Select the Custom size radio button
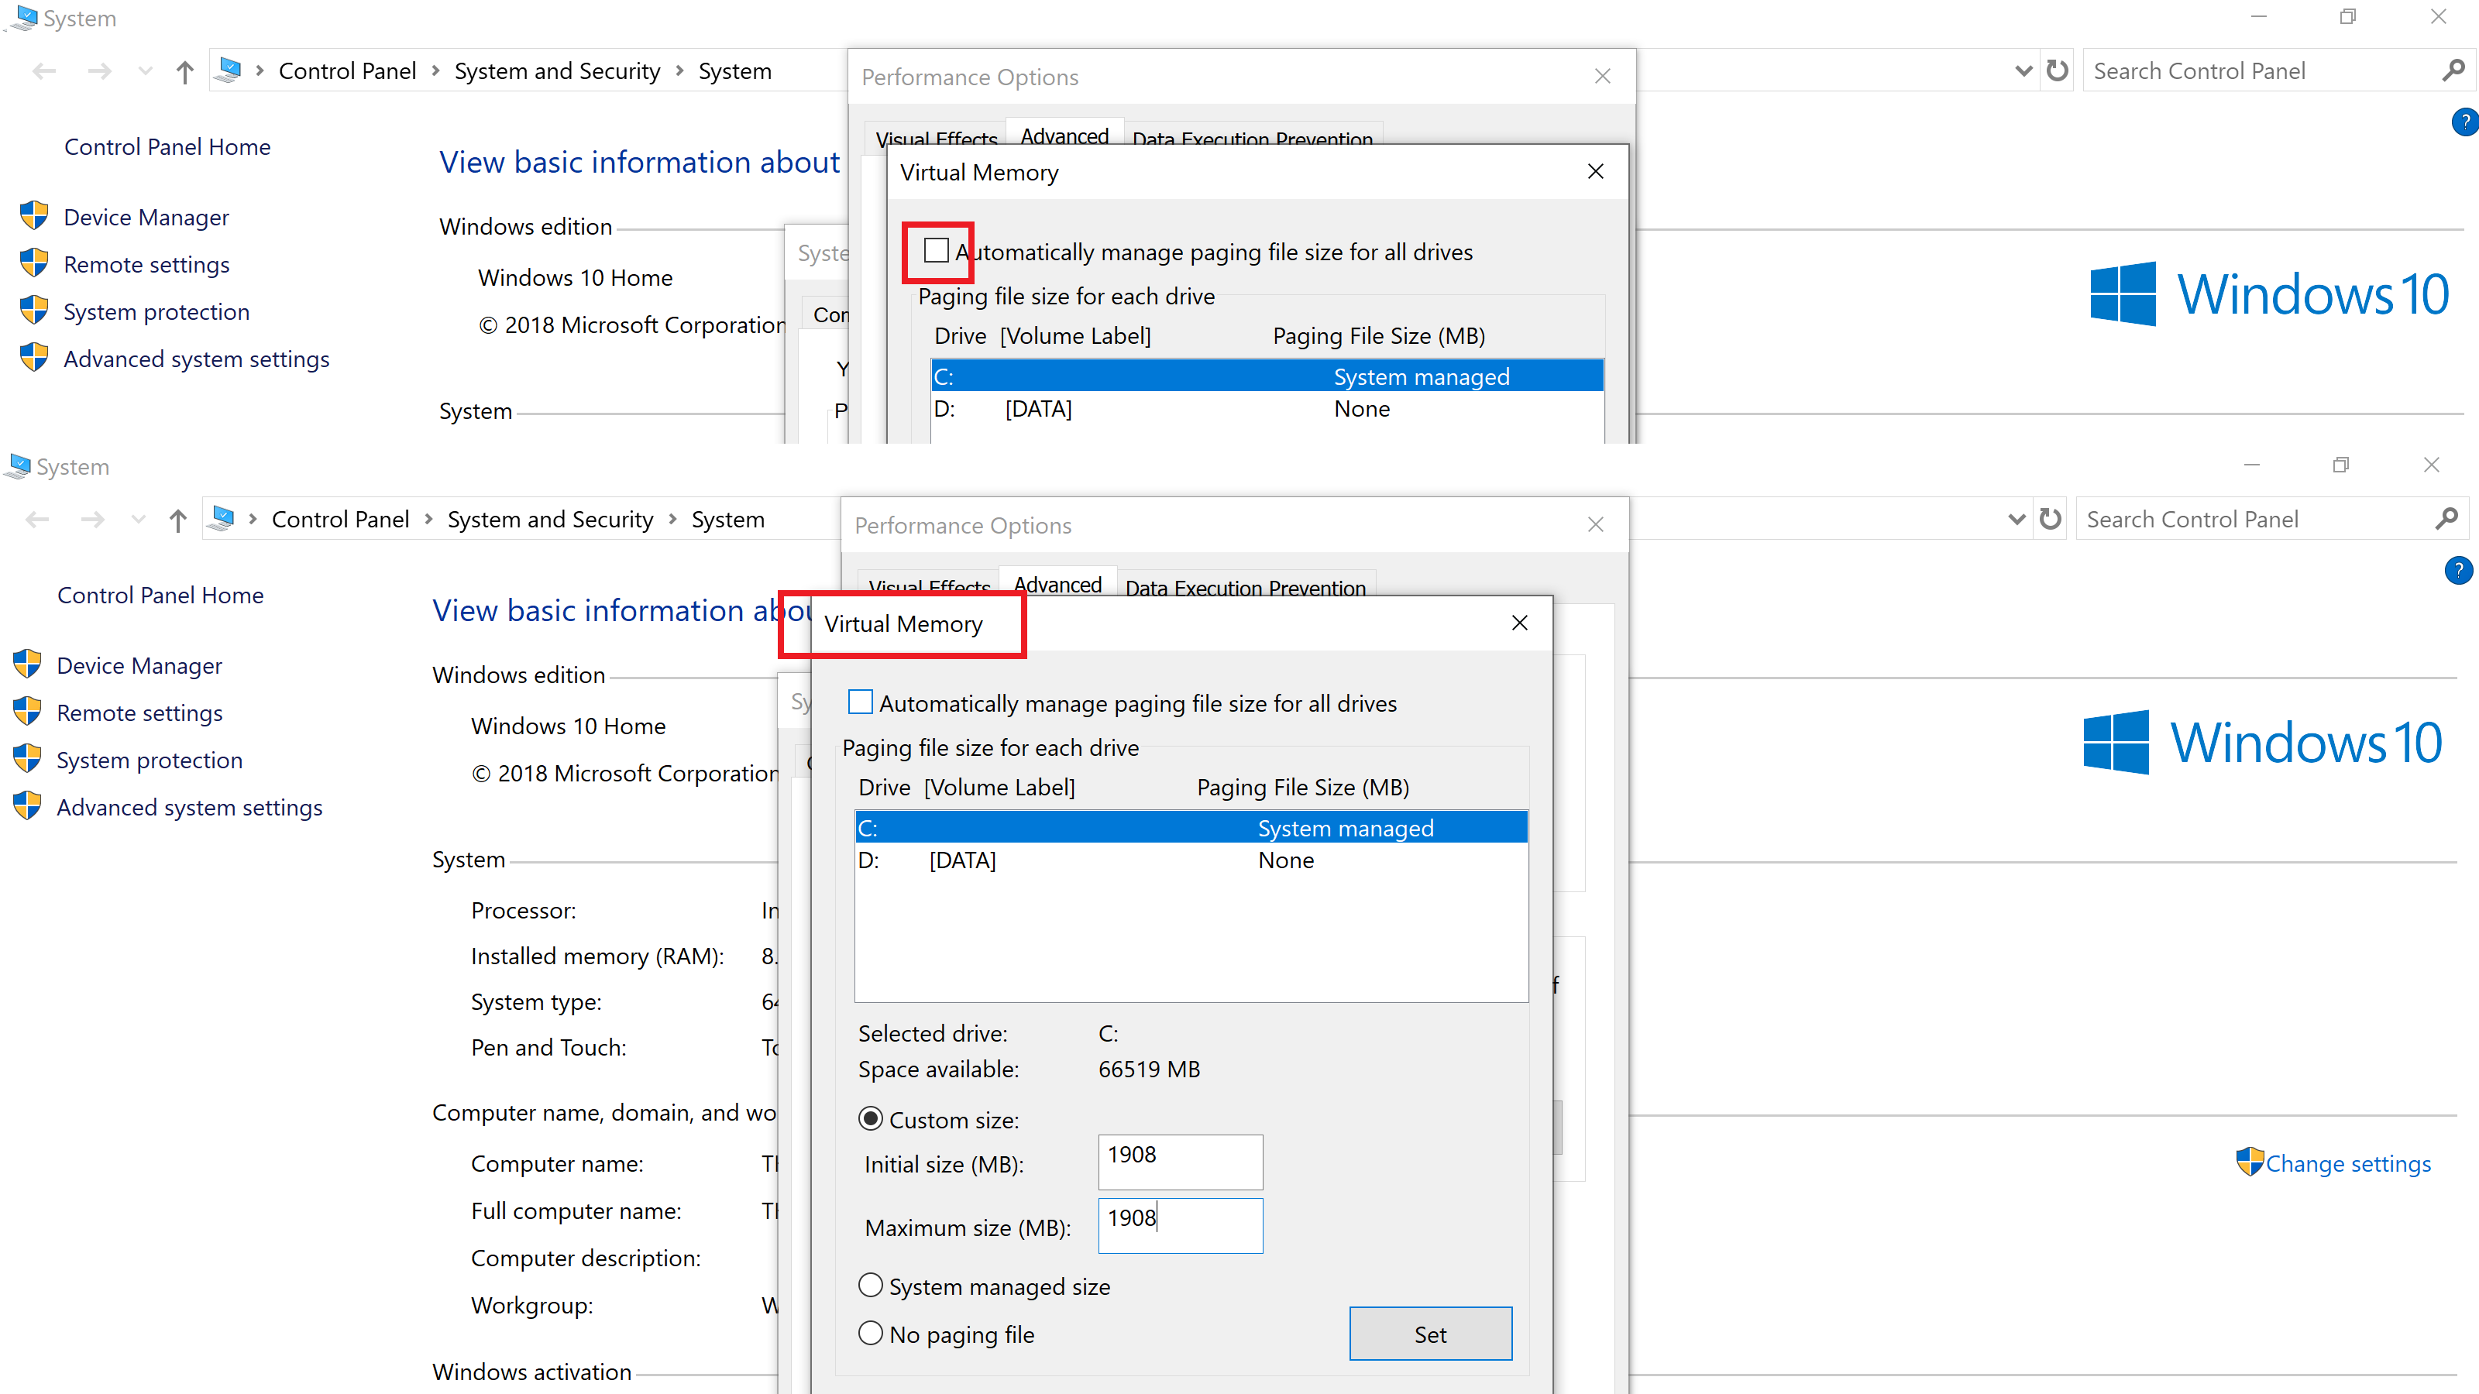2479x1394 pixels. point(870,1119)
